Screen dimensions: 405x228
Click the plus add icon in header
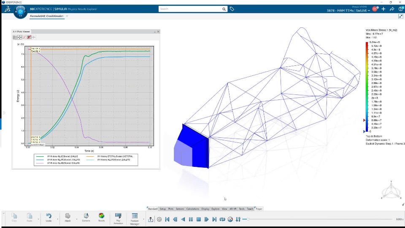click(x=383, y=9)
